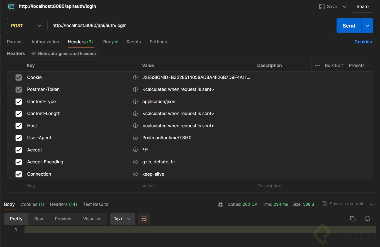Image resolution: width=380 pixels, height=247 pixels.
Task: Click the empty new header Value field
Action: 196,186
